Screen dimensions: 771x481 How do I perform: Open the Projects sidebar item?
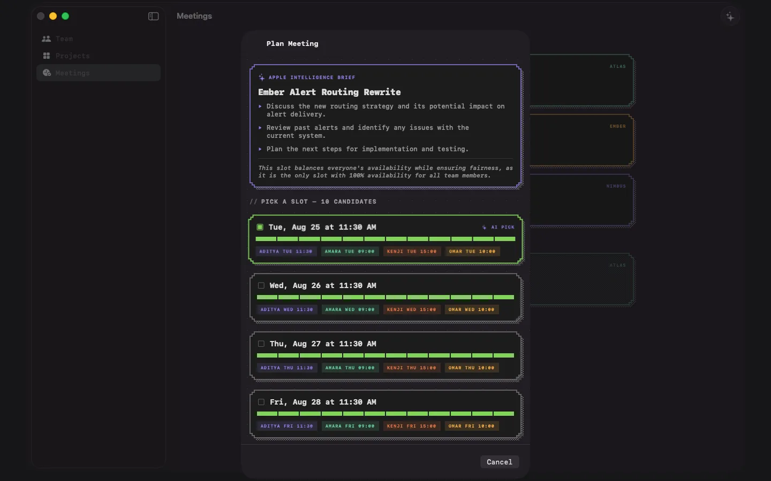point(99,56)
